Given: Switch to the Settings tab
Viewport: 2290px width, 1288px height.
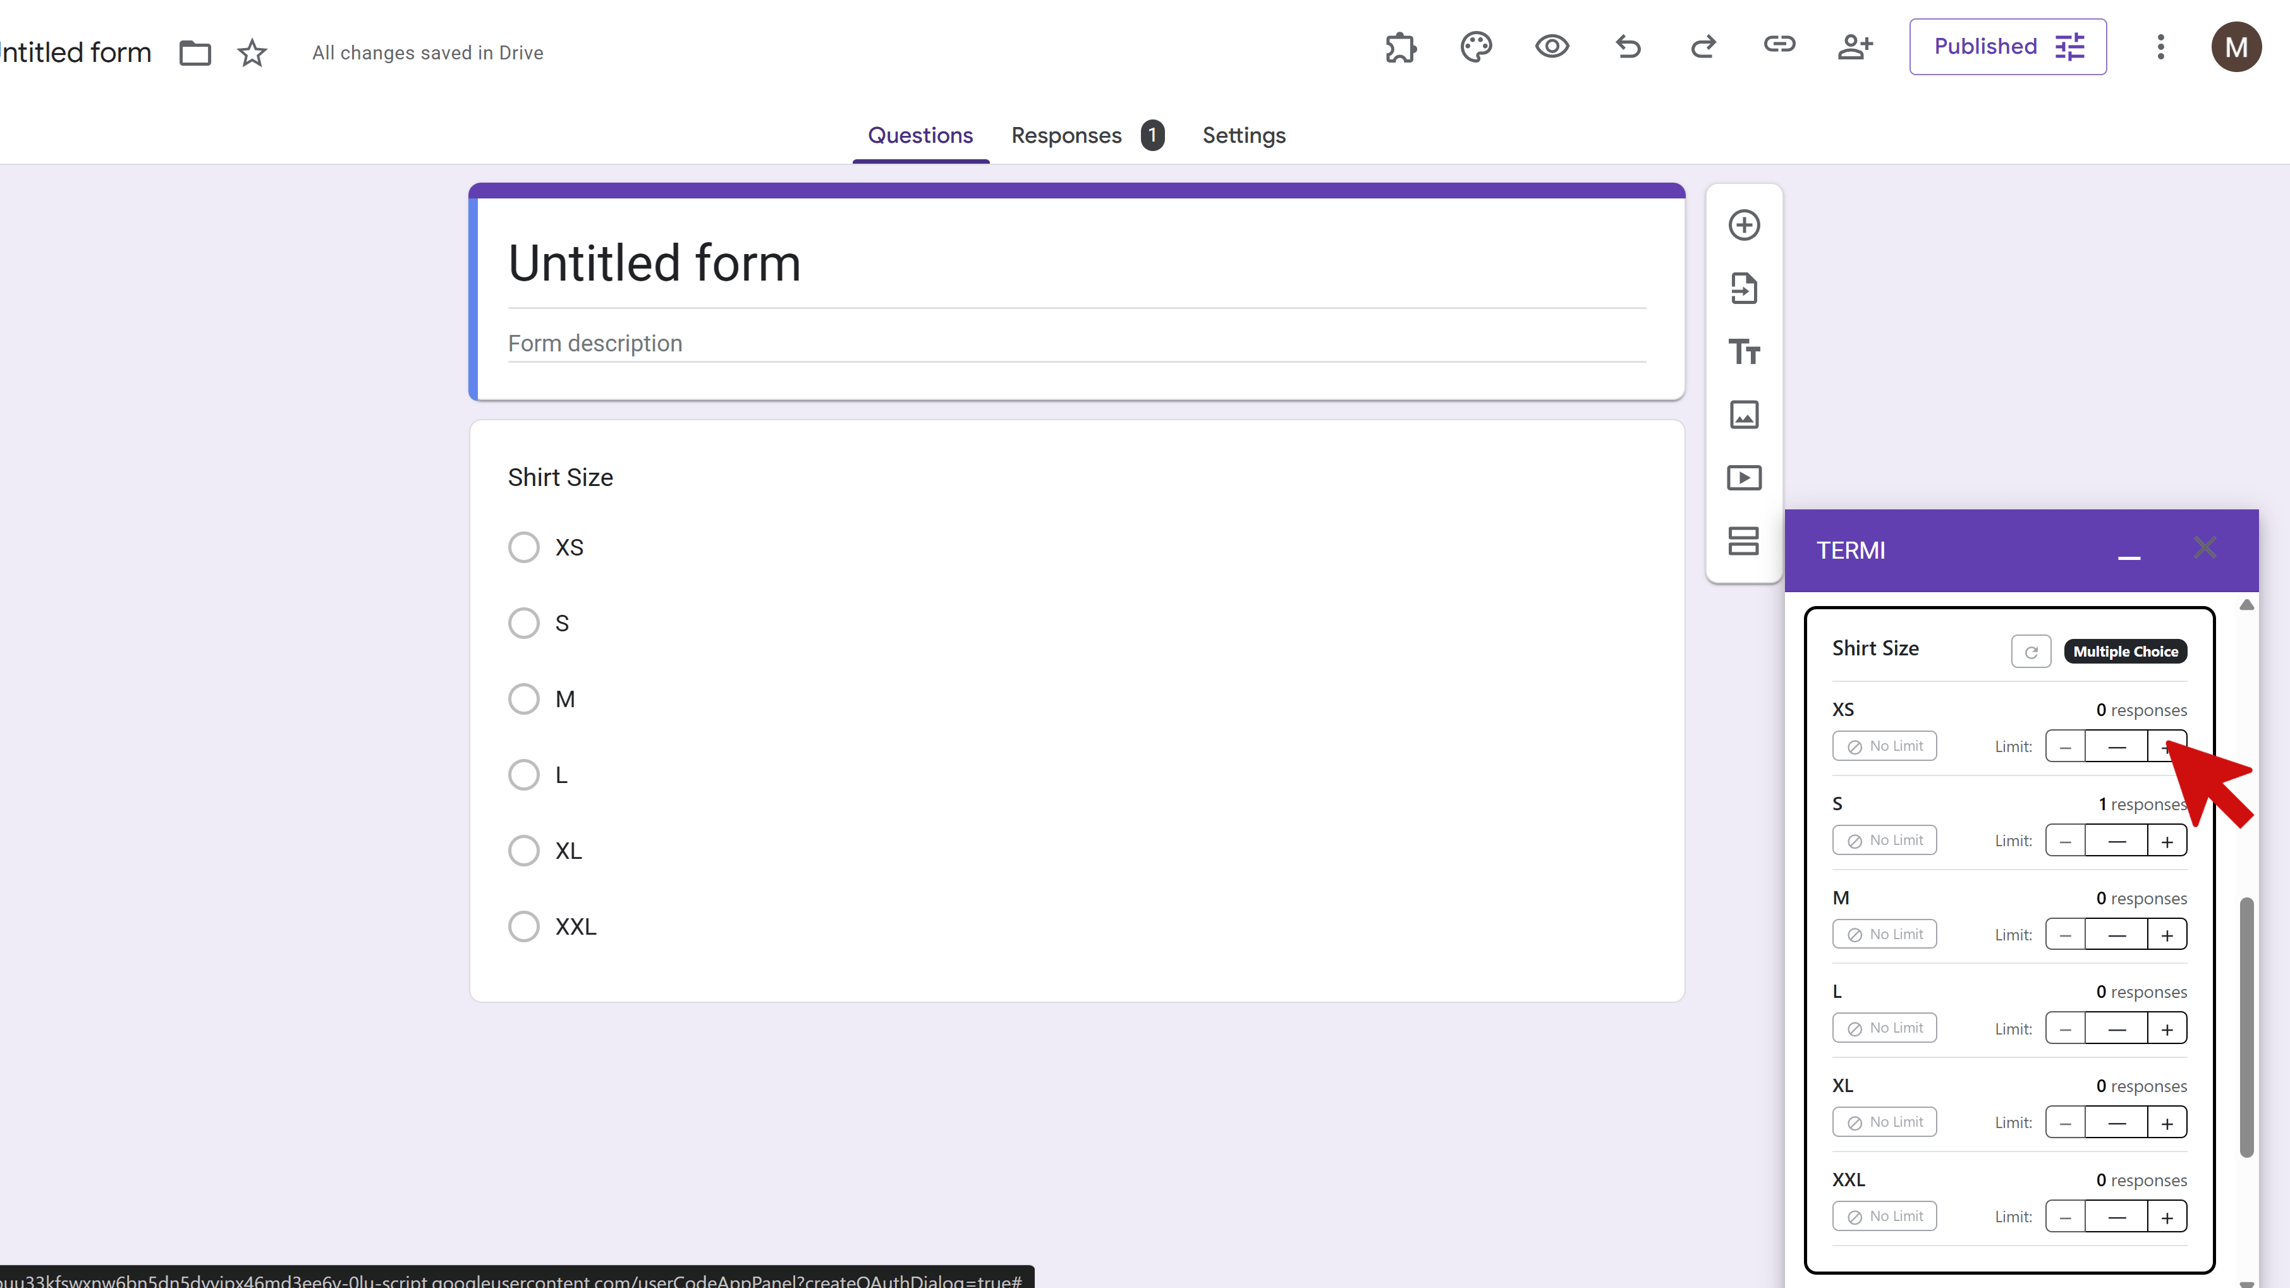Looking at the screenshot, I should click(1243, 135).
